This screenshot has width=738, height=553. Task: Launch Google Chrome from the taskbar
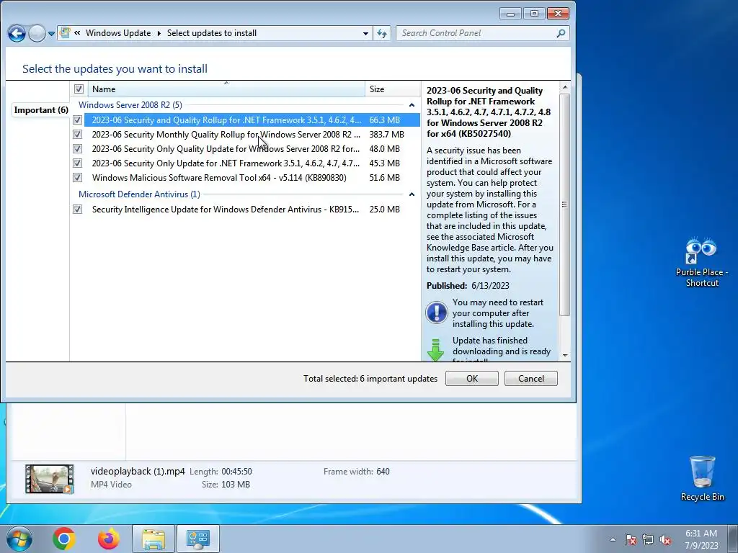[x=64, y=539]
